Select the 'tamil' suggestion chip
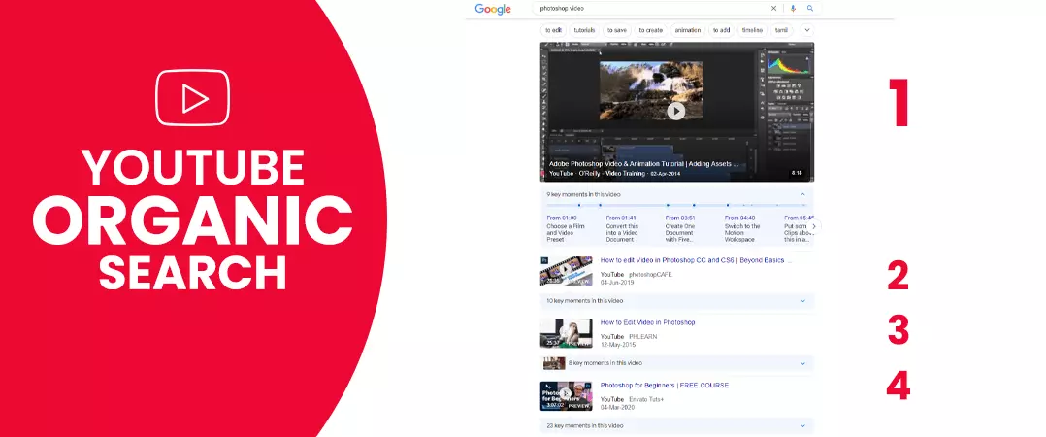 (x=781, y=30)
